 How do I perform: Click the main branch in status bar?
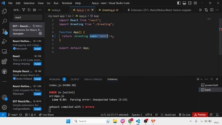pyautogui.click(x=13, y=115)
